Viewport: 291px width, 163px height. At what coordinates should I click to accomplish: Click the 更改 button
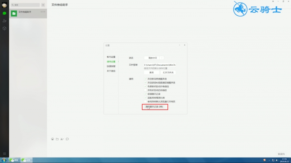pyautogui.click(x=151, y=73)
